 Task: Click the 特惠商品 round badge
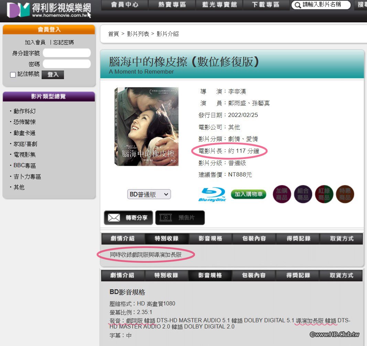click(345, 194)
